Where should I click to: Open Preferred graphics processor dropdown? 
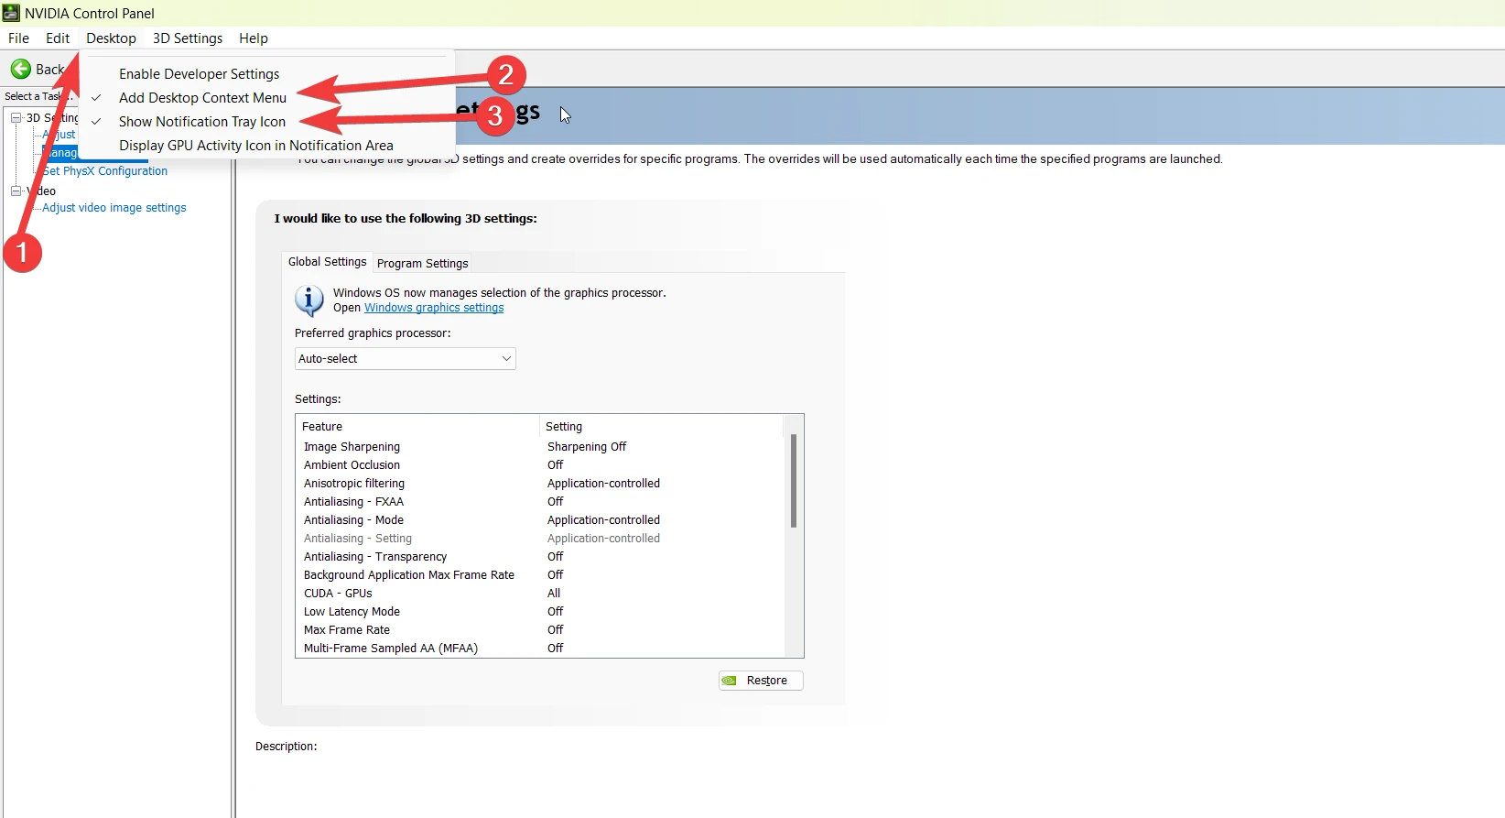406,359
